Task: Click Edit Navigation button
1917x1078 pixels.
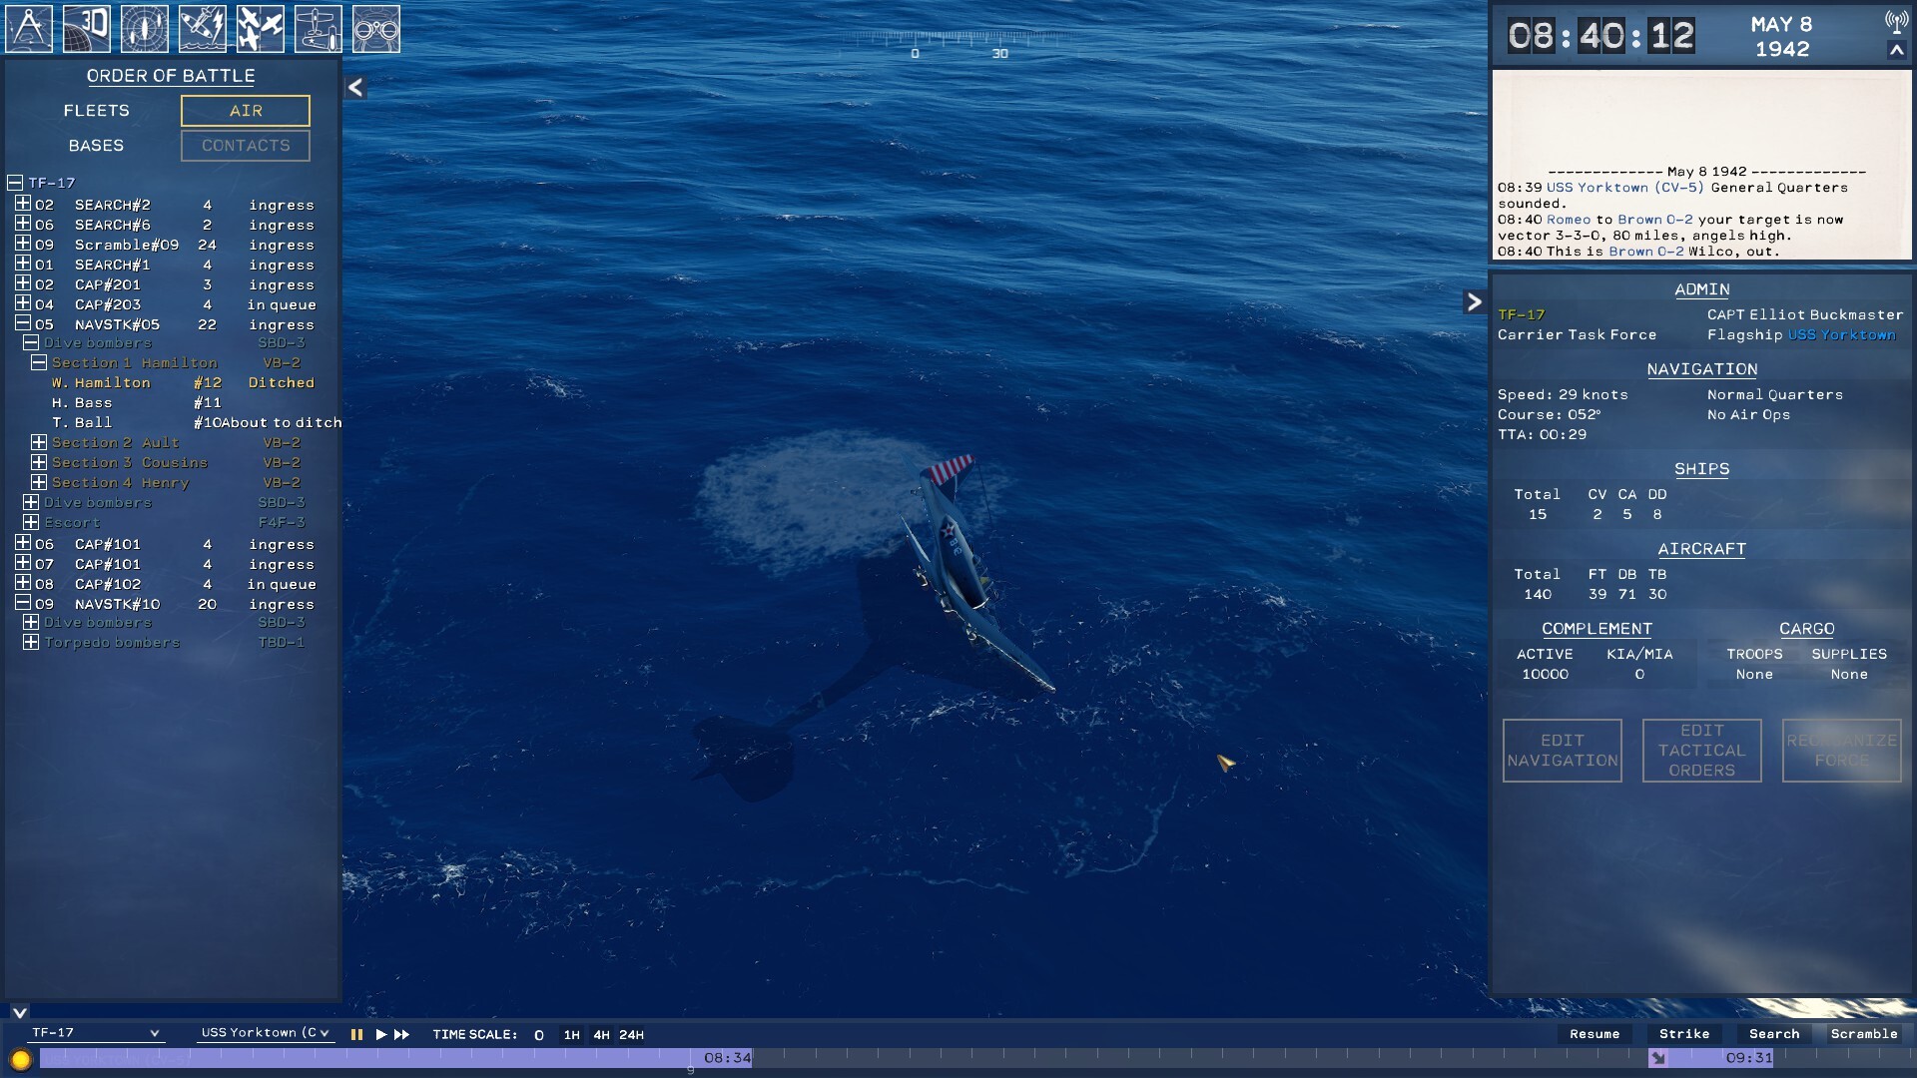Action: [1563, 751]
